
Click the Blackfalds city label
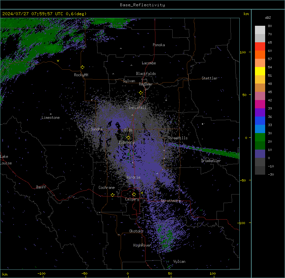pos(146,74)
